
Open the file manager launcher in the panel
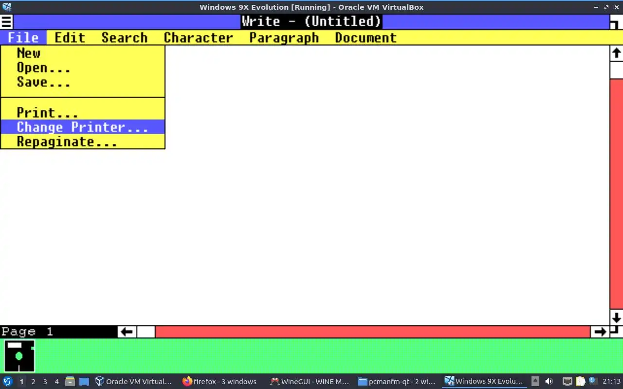pyautogui.click(x=70, y=382)
